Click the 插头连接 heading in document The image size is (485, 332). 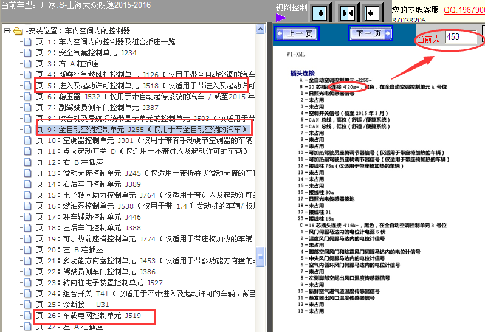(302, 74)
